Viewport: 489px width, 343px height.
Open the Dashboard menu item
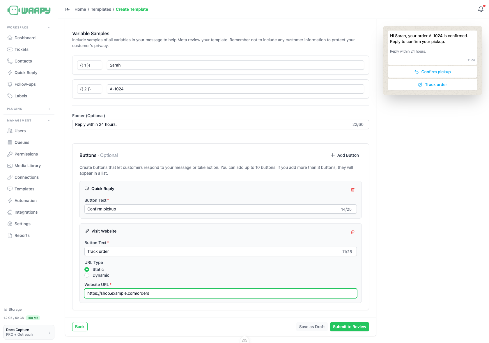[29, 38]
